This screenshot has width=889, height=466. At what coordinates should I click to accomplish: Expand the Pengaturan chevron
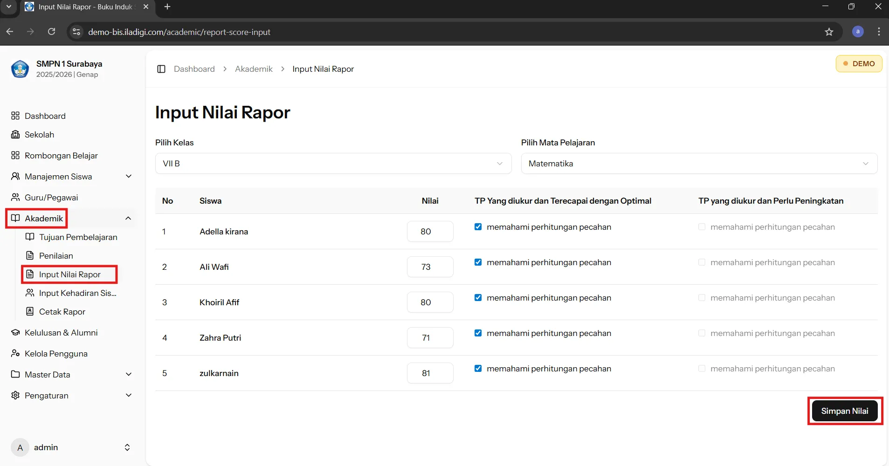[x=129, y=395]
